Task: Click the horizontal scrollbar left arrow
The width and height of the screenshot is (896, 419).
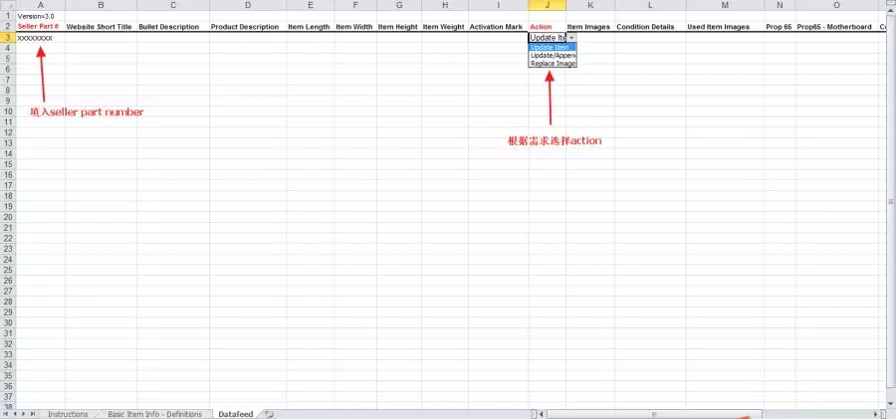Action: point(543,414)
